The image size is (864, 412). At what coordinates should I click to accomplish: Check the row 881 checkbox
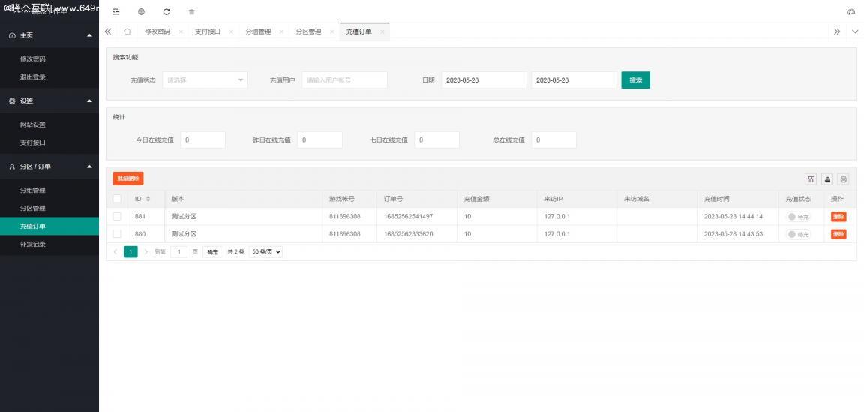(x=117, y=216)
